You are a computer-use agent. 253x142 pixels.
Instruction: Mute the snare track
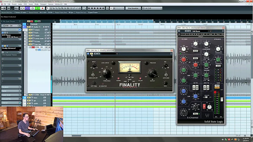coord(30,35)
